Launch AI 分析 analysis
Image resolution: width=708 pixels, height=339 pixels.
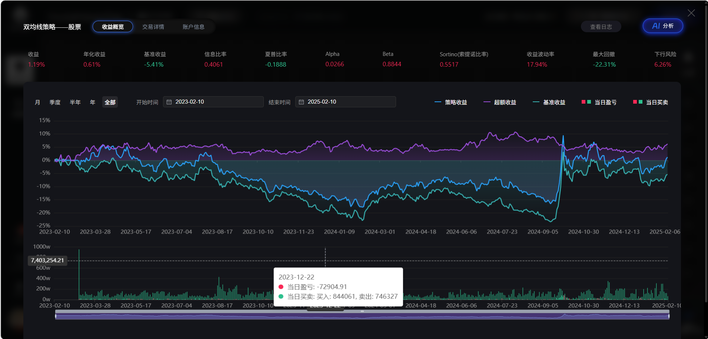tap(663, 26)
